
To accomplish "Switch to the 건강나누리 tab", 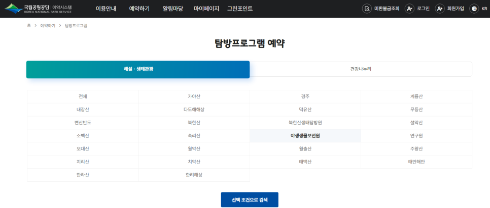I will point(361,69).
